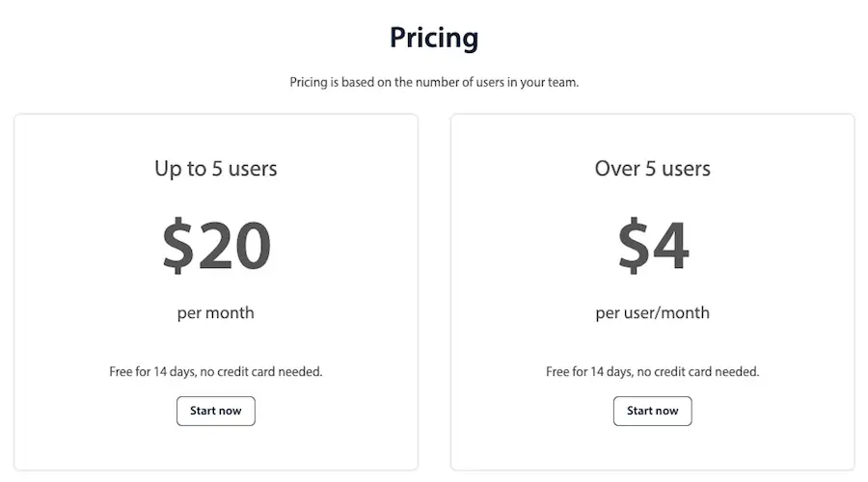Click free trial note in the $20 plan
Screen dimensions: 868x482
[216, 371]
